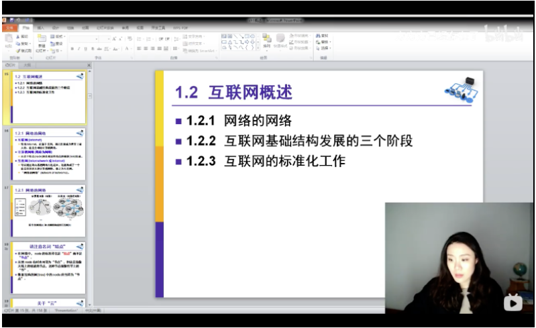Viewport: 536px width, 328px height.
Task: Click the Paste clipboard icon
Action: coord(9,39)
